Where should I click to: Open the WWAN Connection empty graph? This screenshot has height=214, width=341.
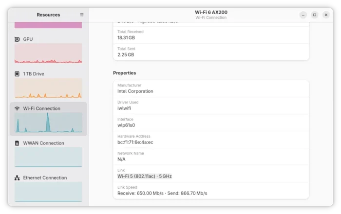click(48, 157)
